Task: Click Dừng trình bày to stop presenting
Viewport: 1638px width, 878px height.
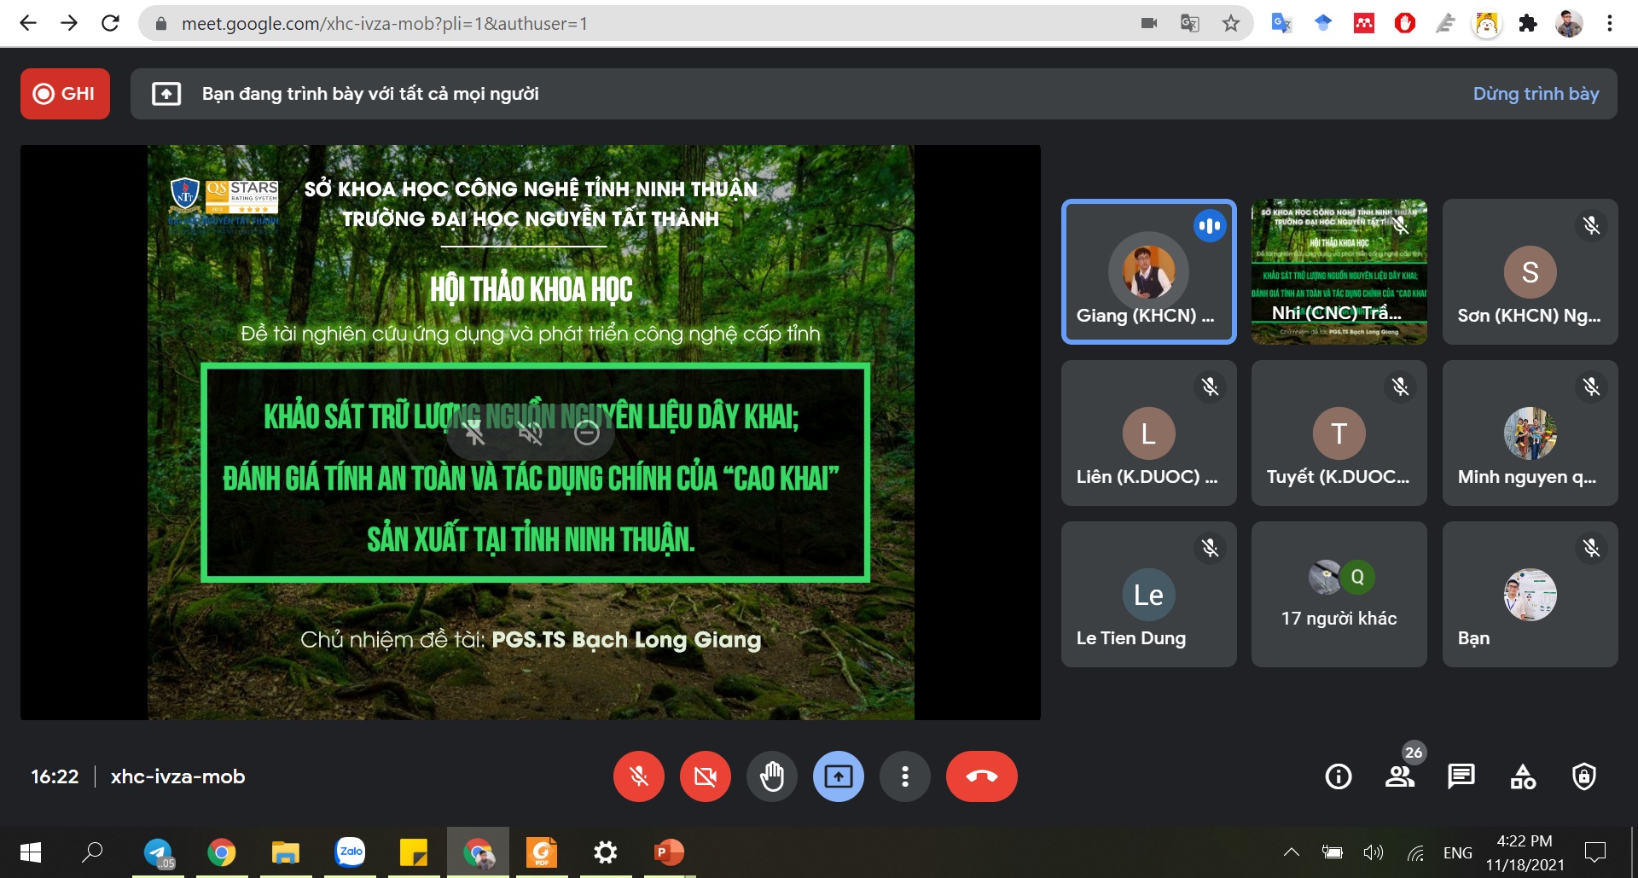Action: tap(1536, 94)
